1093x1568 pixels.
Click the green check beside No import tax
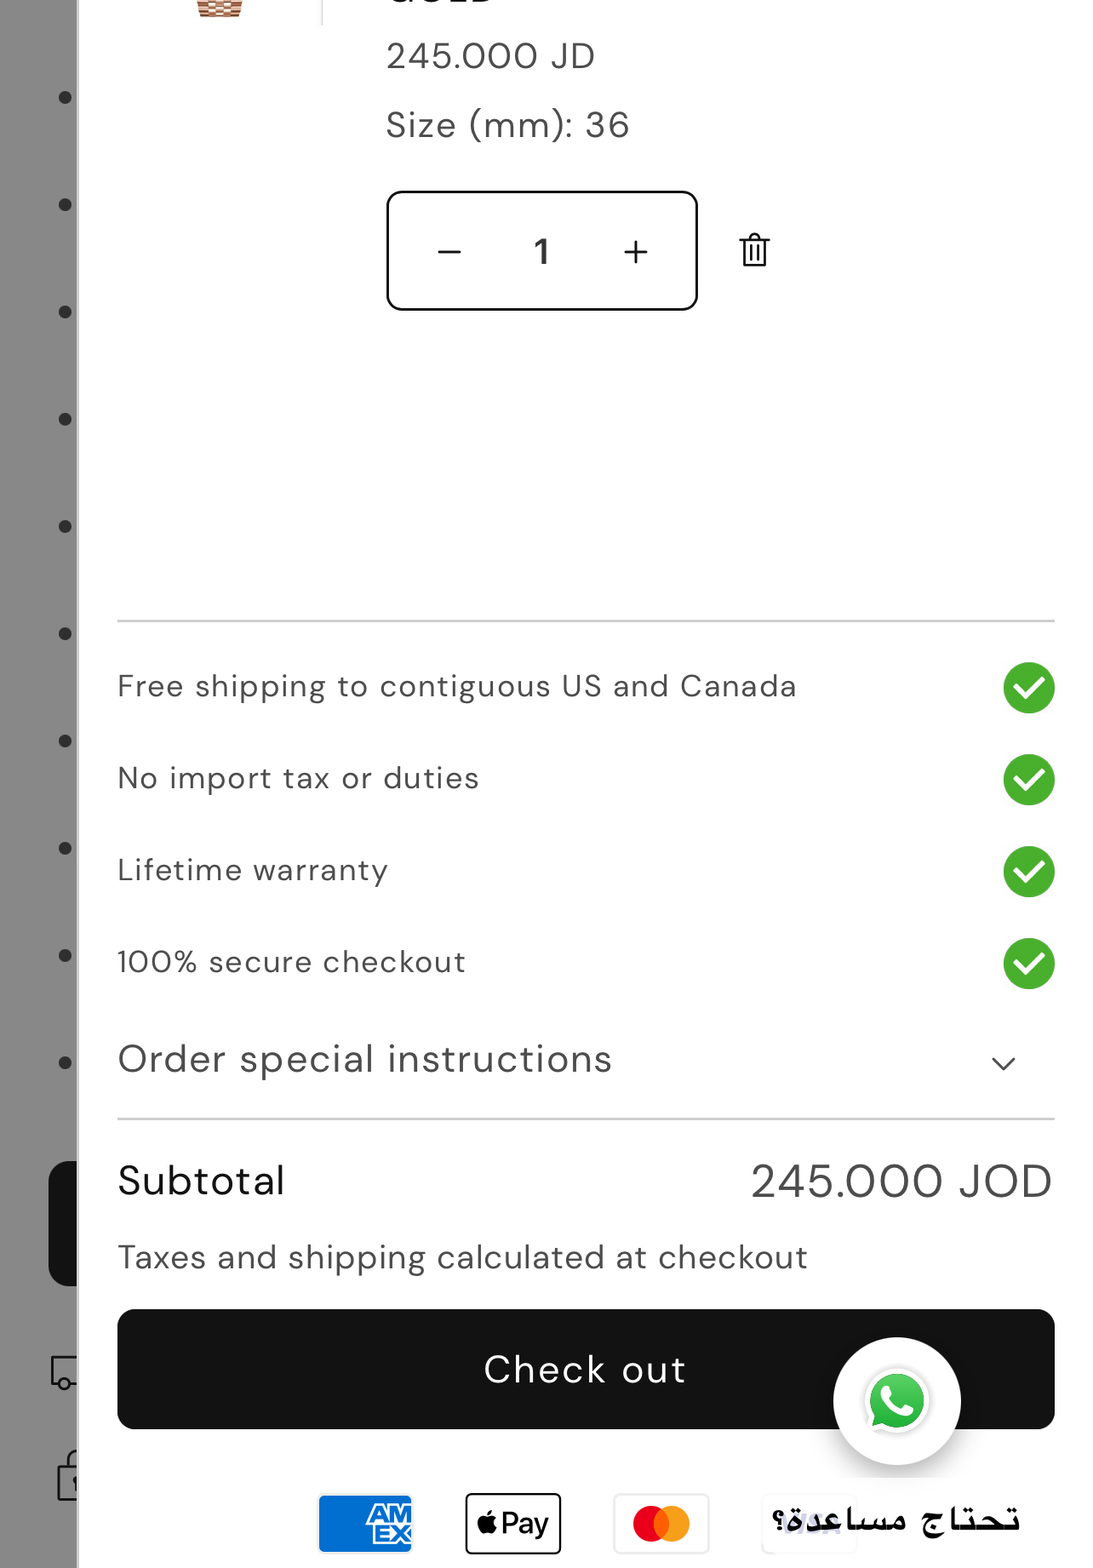(x=1028, y=780)
